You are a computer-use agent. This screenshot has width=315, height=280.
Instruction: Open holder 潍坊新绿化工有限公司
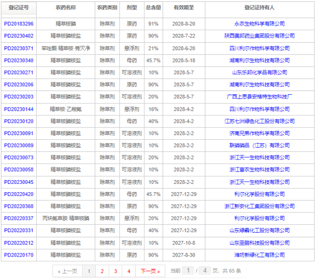tap(260, 255)
